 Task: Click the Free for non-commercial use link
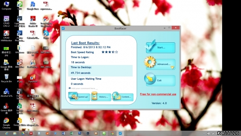click(x=158, y=94)
